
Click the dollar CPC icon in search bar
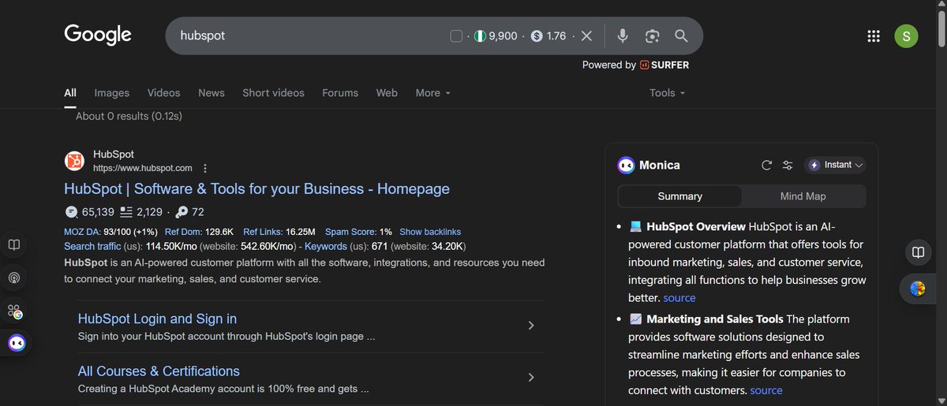coord(537,35)
